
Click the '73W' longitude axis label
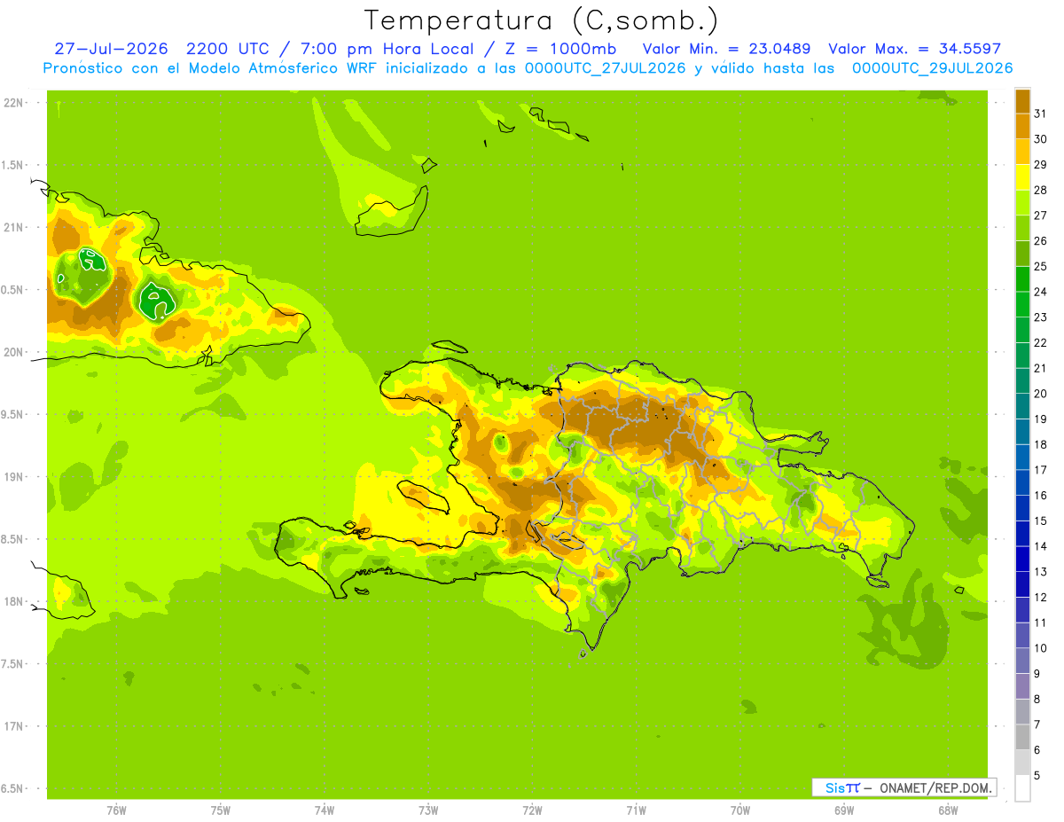[428, 810]
